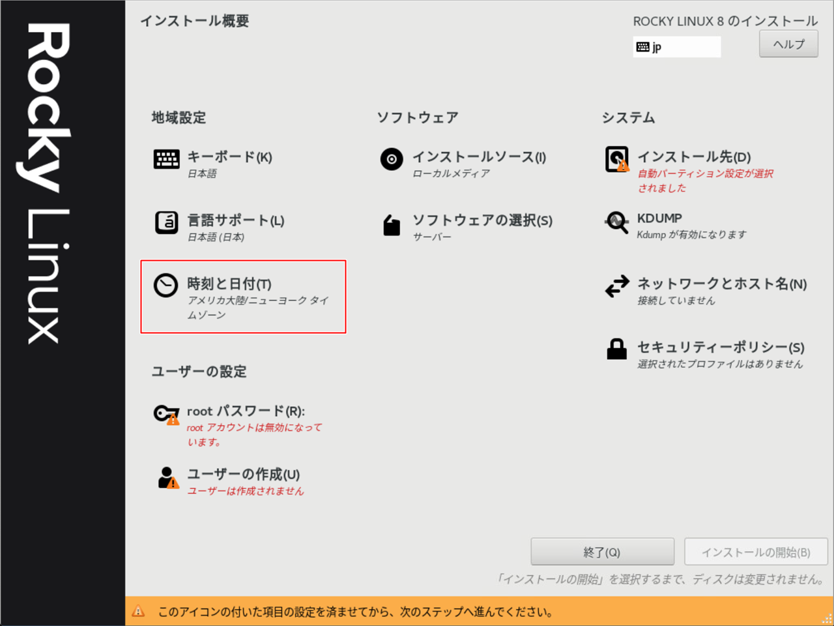Click the padlock security policy icon
This screenshot has height=626, width=834.
(x=616, y=350)
